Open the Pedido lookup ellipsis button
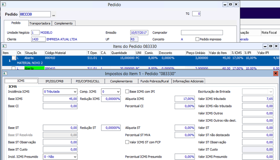This screenshot has width=280, height=160. 54,15
